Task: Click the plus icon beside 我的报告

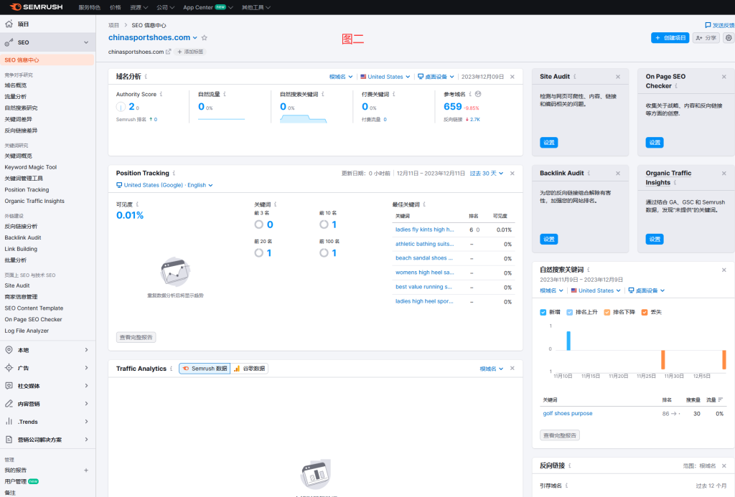Action: point(86,470)
